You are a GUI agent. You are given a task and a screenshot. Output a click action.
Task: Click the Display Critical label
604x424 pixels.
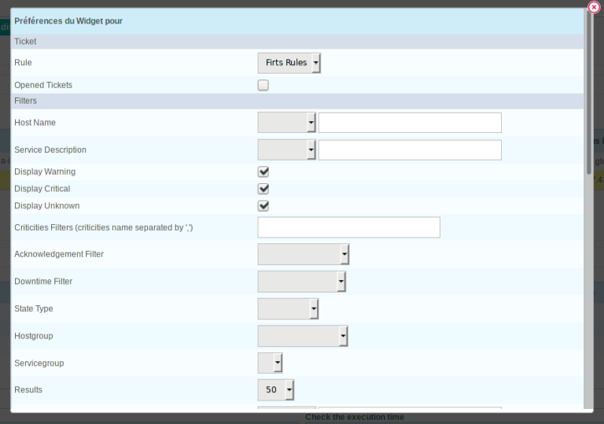click(42, 189)
